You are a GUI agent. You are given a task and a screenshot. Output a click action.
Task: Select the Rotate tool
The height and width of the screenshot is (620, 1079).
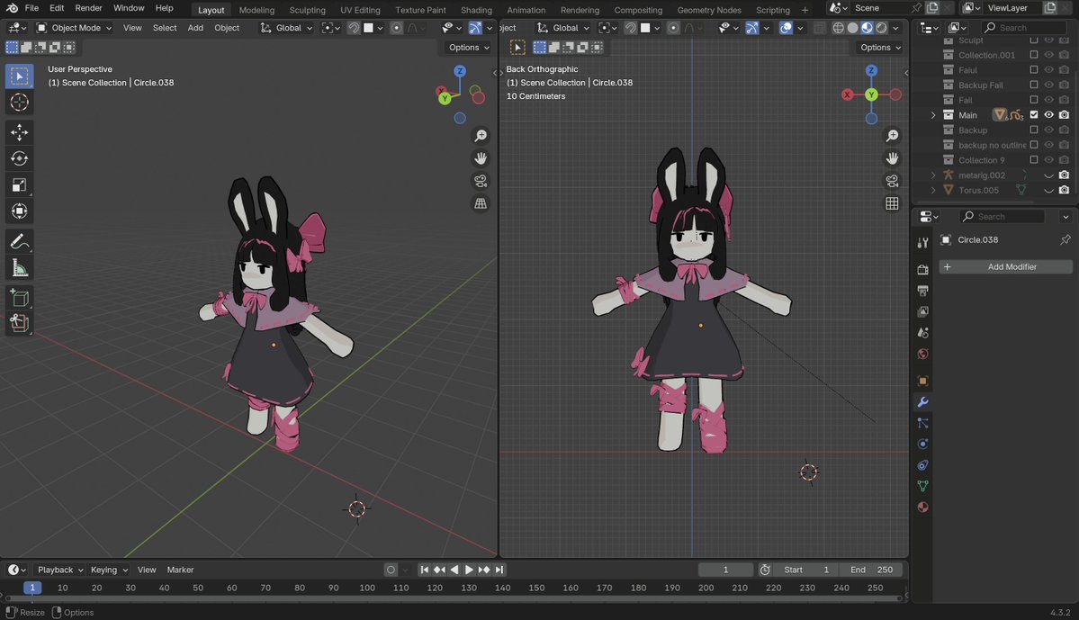point(19,158)
